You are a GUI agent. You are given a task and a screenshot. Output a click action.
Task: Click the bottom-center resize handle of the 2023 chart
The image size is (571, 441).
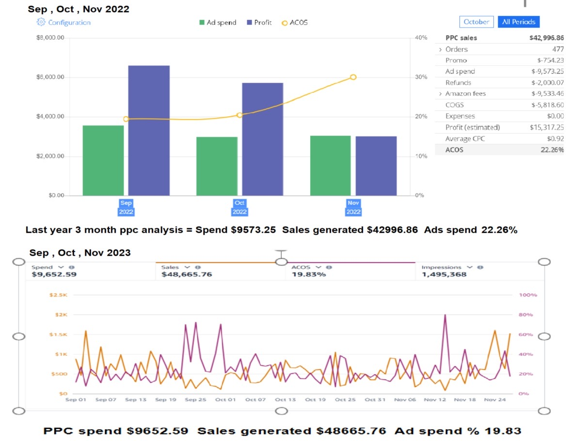click(282, 411)
